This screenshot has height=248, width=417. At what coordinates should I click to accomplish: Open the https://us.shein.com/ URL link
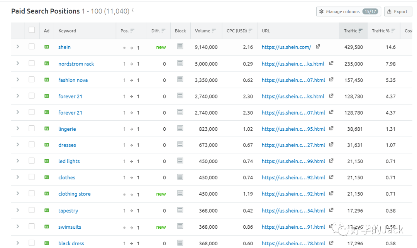(286, 47)
